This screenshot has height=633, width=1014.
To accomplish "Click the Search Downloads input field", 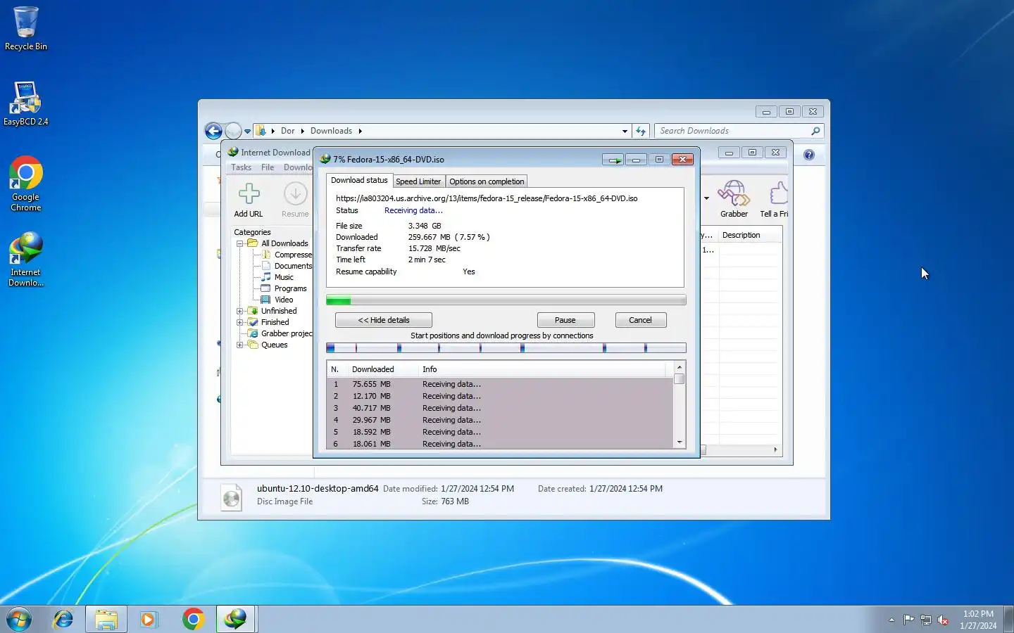I will (732, 131).
